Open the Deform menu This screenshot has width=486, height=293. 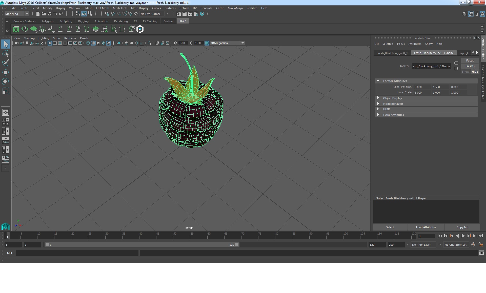pos(184,8)
